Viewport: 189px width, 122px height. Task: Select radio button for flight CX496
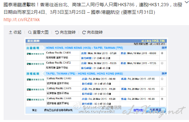coord(162,53)
